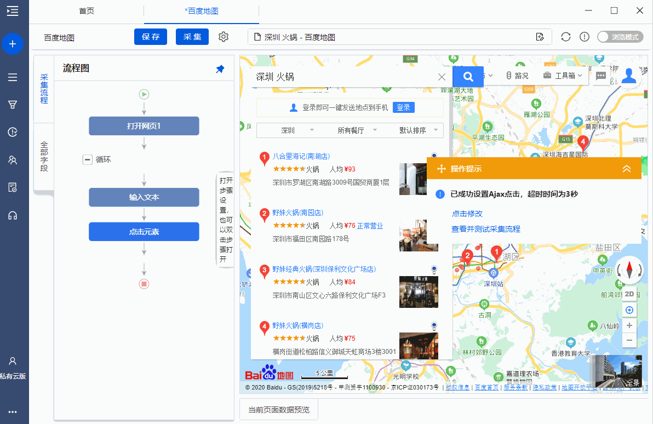Viewport: 653px width, 424px height.
Task: Open the 工具箱 toolbox dropdown
Action: [563, 76]
